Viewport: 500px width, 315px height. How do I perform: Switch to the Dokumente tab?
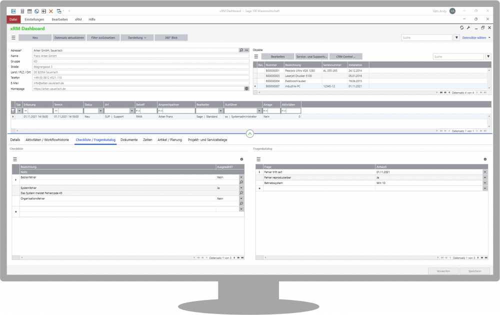[x=129, y=140]
